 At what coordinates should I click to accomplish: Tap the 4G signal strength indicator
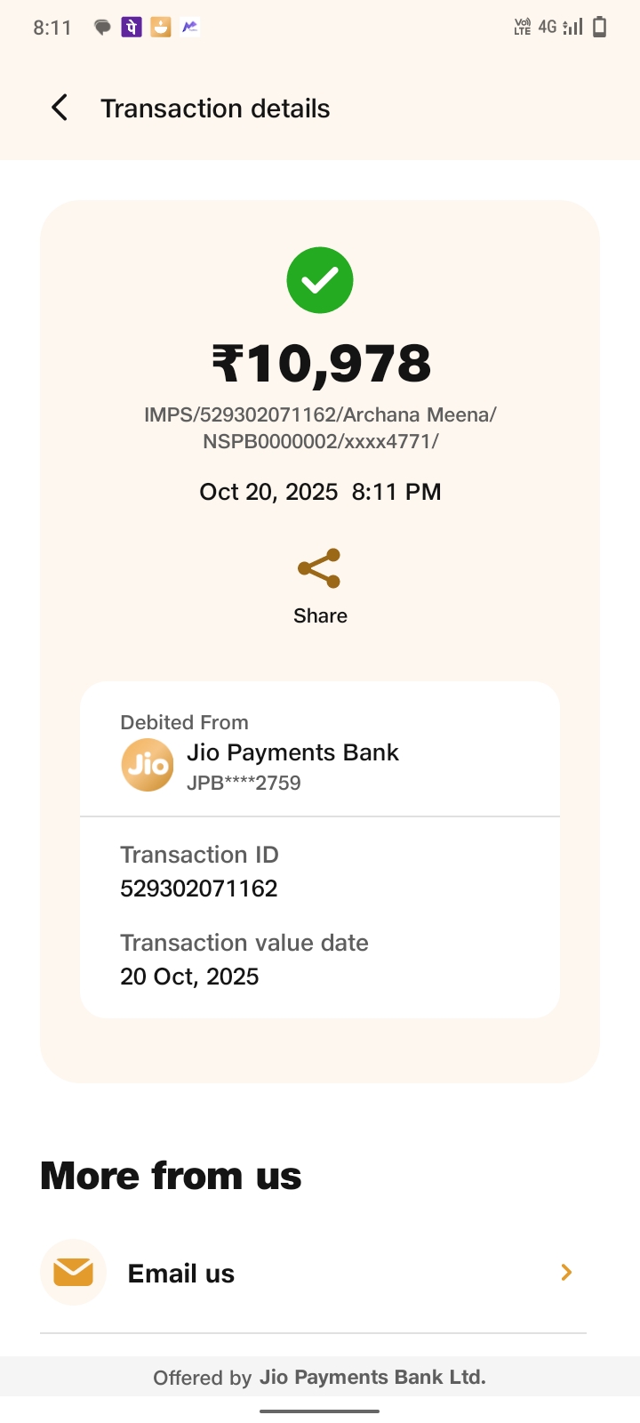562,28
